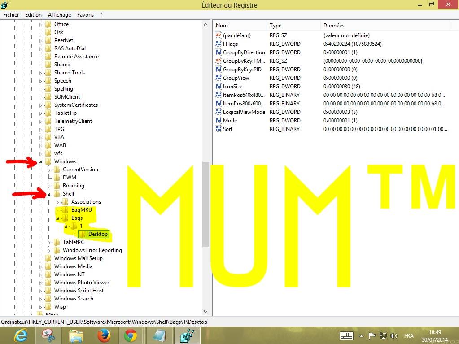The height and width of the screenshot is (344, 459).
Task: Open File Explorer from the taskbar
Action: 76,335
